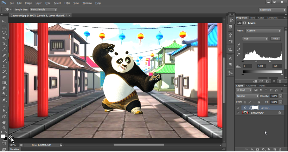This screenshot has height=152, width=288.
Task: Click the black point eyedropper in Levels
Action: 238,45
